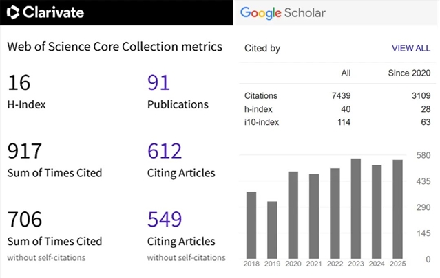440x278 pixels.
Task: Click the Clarivate logo
Action: pos(45,13)
